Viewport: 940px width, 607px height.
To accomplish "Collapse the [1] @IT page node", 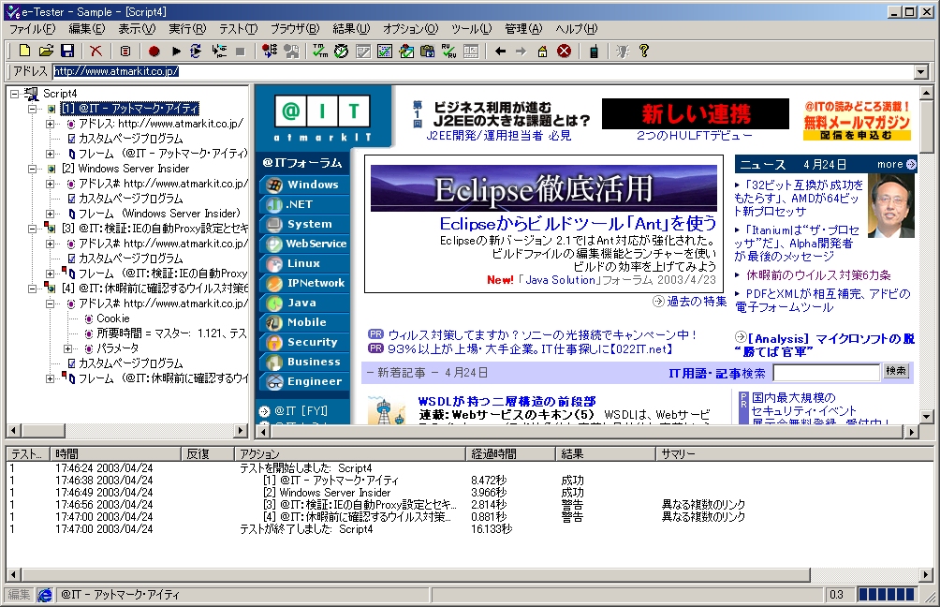I will (33, 109).
